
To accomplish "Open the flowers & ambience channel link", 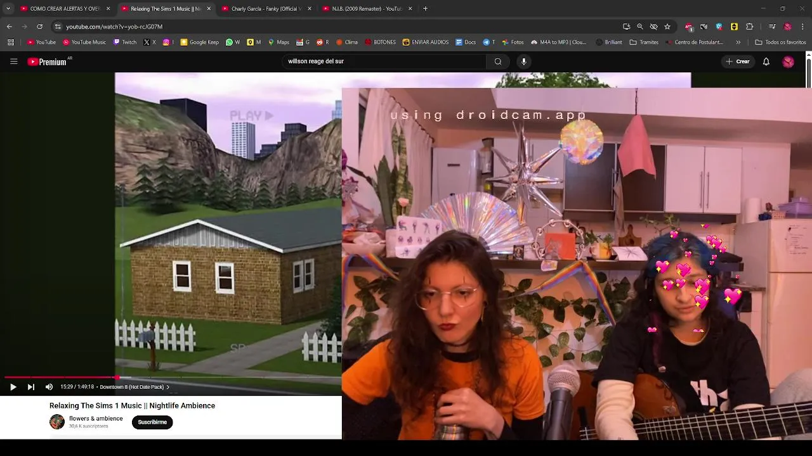I will coord(96,419).
